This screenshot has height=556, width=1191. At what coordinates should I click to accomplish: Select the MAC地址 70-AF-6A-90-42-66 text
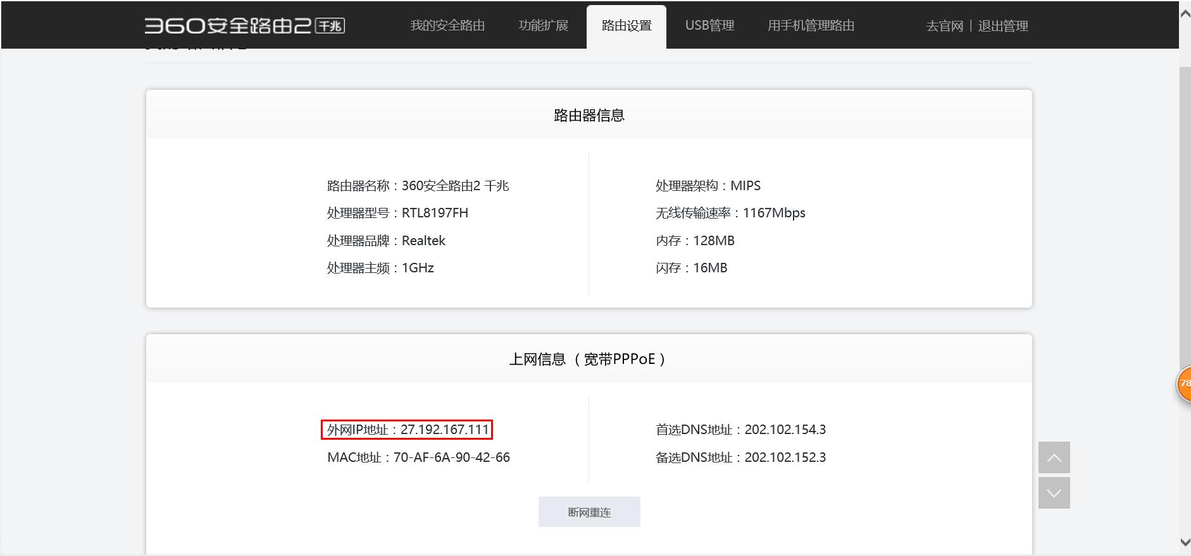pyautogui.click(x=418, y=457)
